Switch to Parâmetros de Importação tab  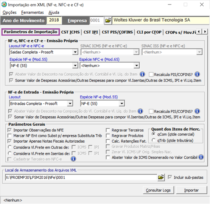coord(31,32)
